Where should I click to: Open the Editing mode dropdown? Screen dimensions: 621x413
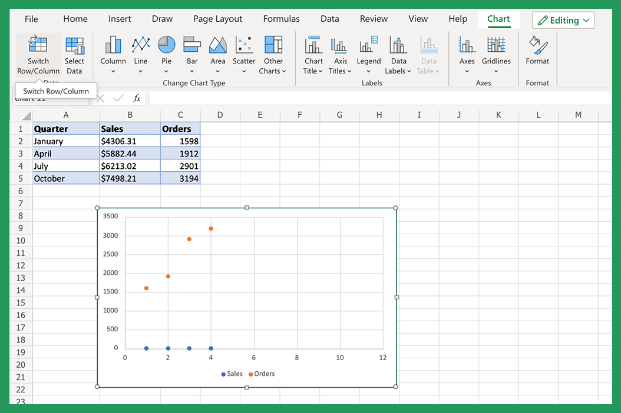tap(563, 19)
